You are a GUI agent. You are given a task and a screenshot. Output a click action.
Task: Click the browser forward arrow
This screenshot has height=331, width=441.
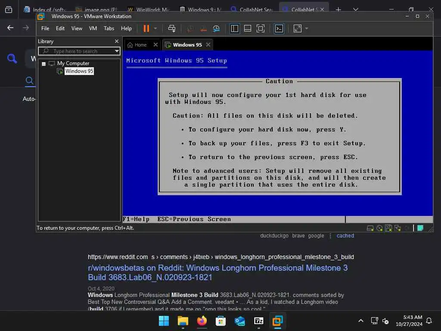[26, 28]
